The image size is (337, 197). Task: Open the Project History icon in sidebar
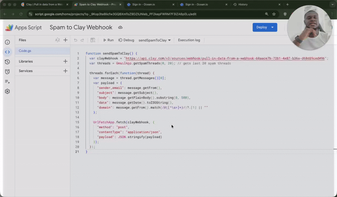pos(7,62)
